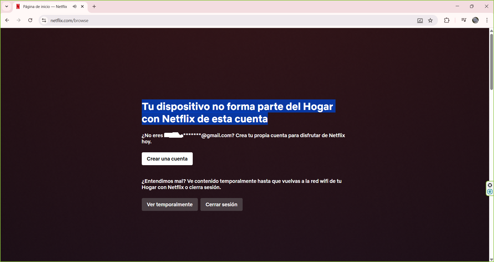This screenshot has height=262, width=494.
Task: Open the Chrome profile avatar
Action: [475, 20]
